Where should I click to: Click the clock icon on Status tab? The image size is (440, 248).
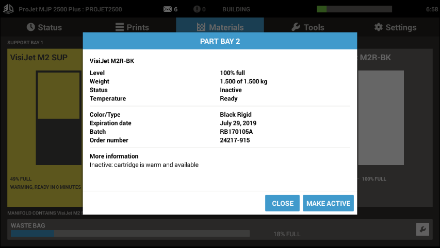(31, 27)
